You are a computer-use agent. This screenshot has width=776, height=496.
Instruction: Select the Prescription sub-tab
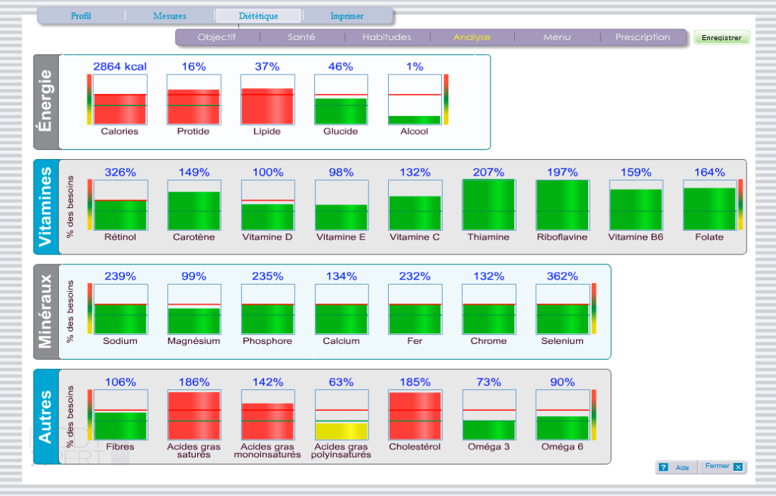643,37
